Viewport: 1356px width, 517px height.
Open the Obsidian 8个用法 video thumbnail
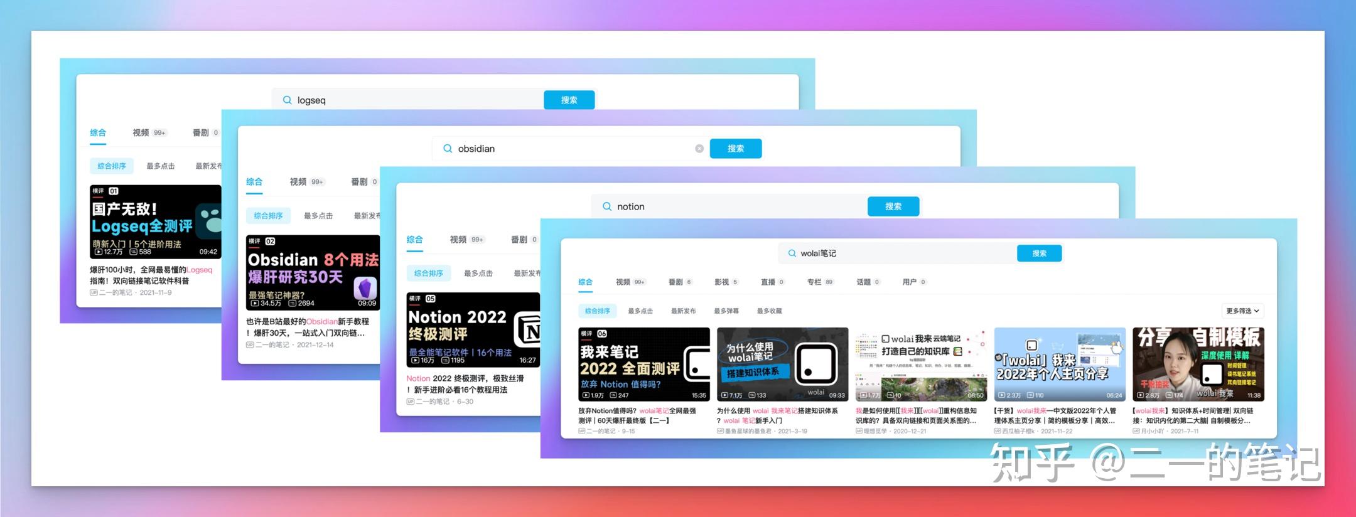313,272
